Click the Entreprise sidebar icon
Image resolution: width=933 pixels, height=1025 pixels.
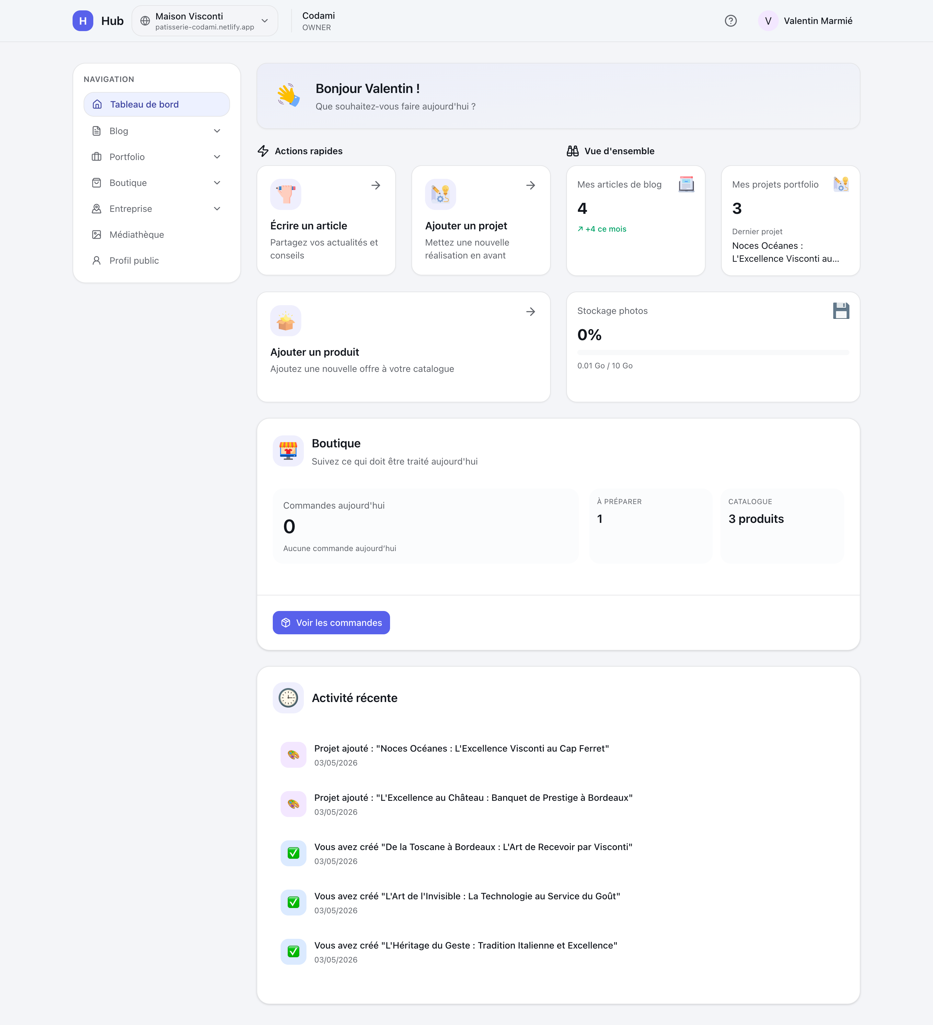click(97, 208)
